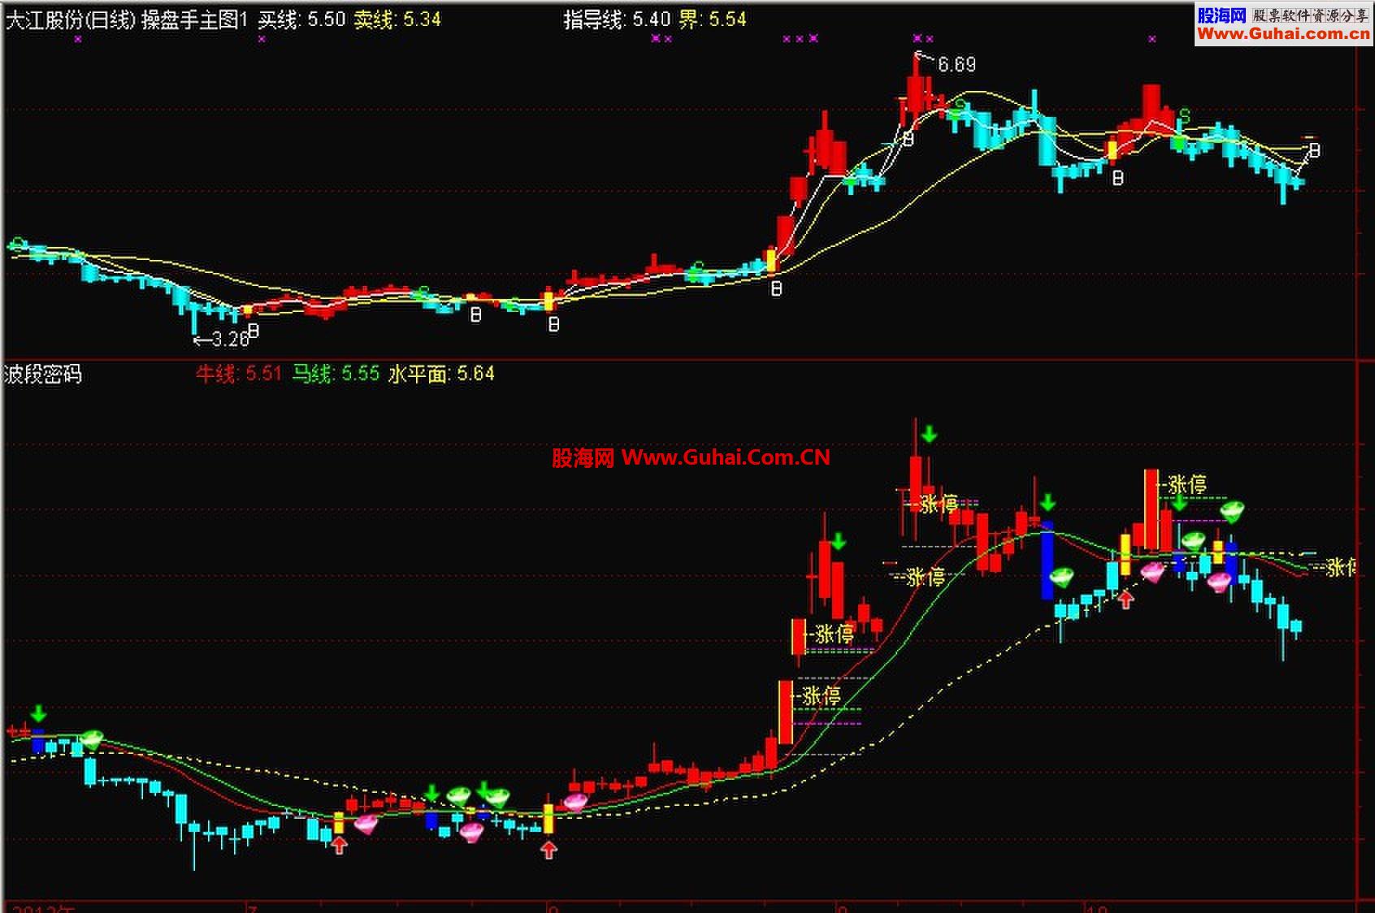Click the rightmost magenta x marker at chart top

pyautogui.click(x=1152, y=38)
